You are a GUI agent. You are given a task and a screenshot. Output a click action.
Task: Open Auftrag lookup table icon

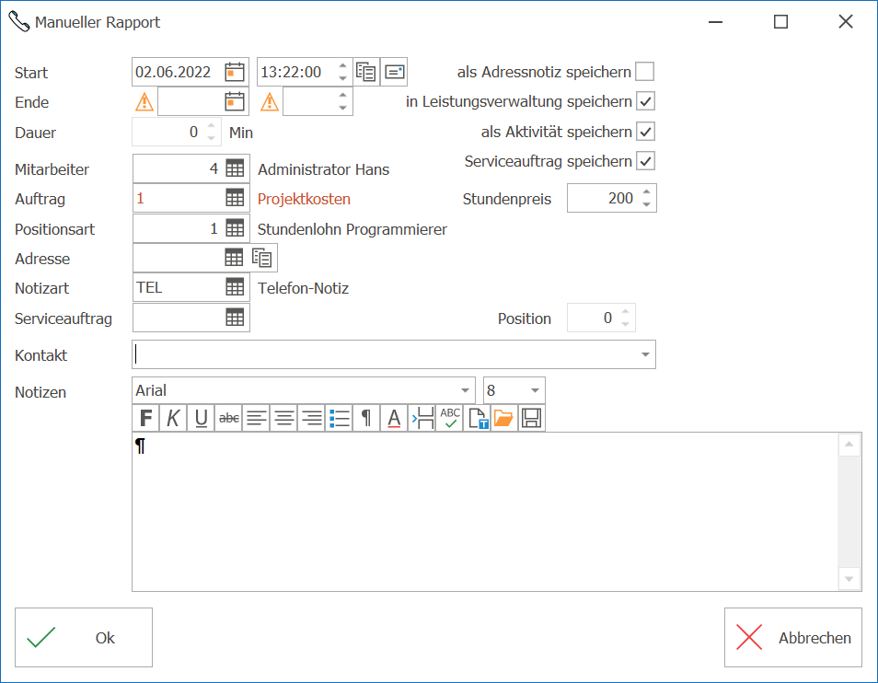click(235, 198)
